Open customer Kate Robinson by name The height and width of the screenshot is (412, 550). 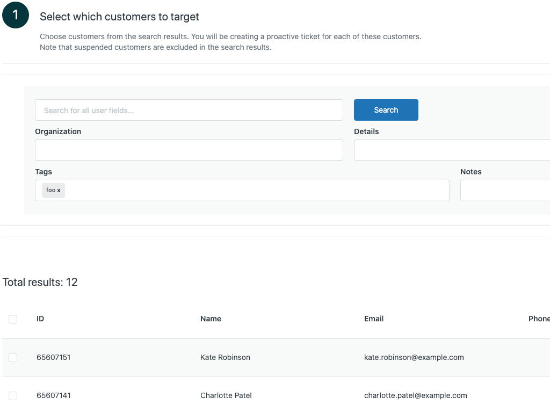click(225, 357)
